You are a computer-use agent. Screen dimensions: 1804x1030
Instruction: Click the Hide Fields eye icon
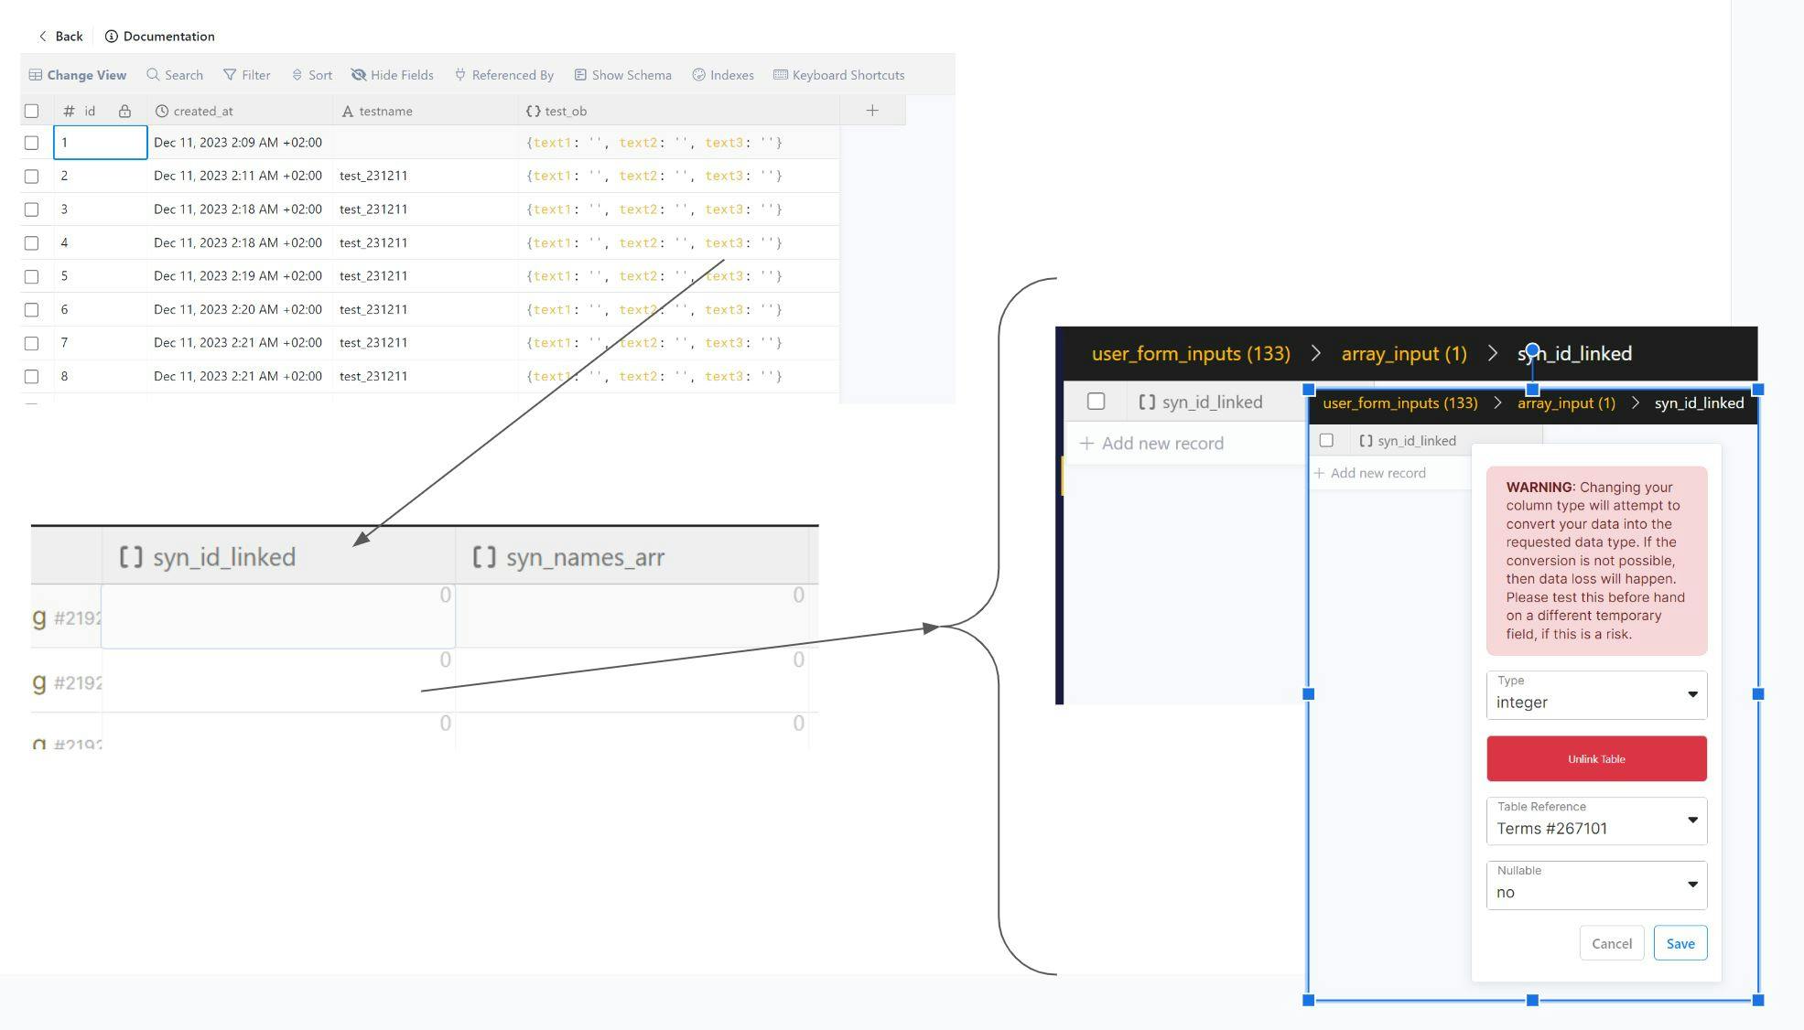[359, 75]
